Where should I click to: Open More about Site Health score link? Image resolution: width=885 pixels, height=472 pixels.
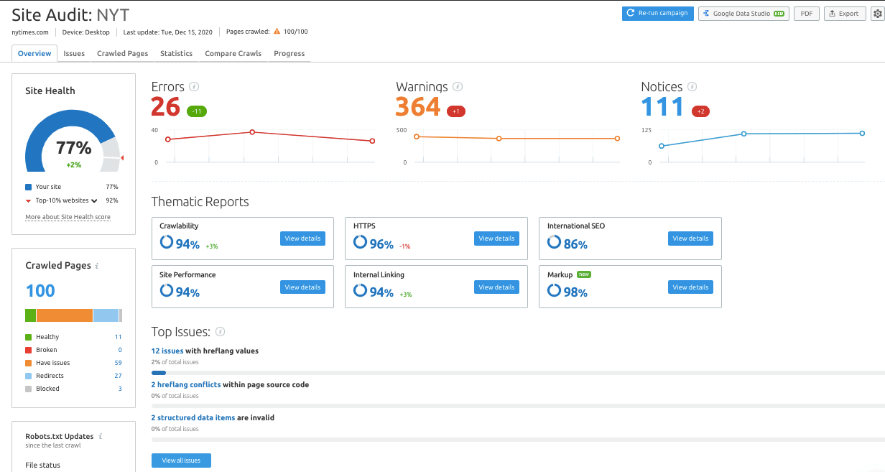68,217
